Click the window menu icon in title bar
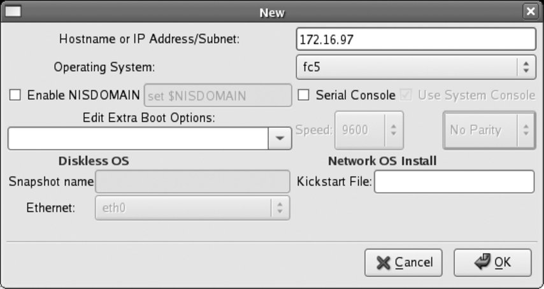 tap(13, 11)
